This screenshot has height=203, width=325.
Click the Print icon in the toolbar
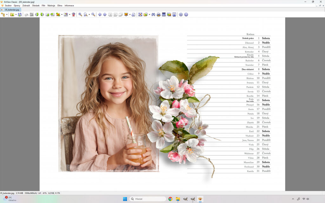point(158,15)
